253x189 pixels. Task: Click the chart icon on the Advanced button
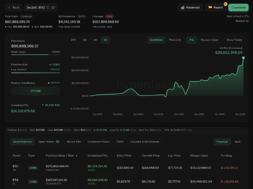click(182, 7)
